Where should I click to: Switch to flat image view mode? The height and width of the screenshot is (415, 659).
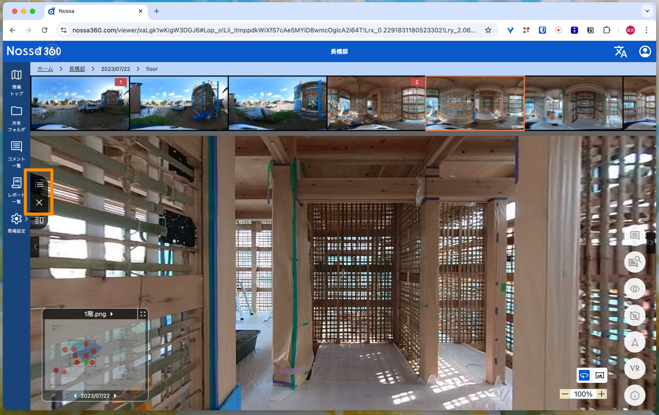coord(599,375)
